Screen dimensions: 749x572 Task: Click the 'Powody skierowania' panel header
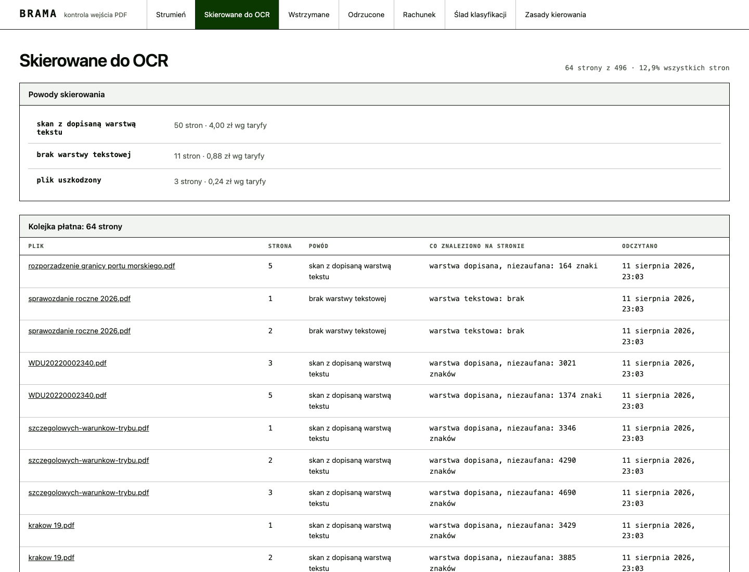[x=374, y=95]
